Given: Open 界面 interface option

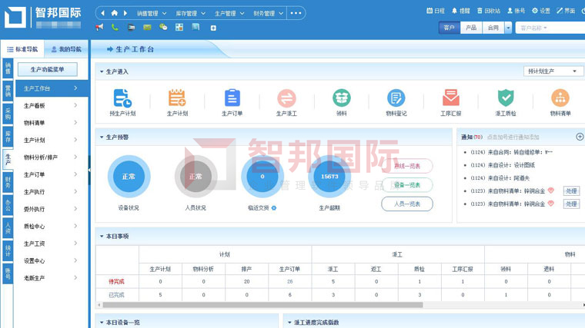Looking at the screenshot, I should click(566, 11).
